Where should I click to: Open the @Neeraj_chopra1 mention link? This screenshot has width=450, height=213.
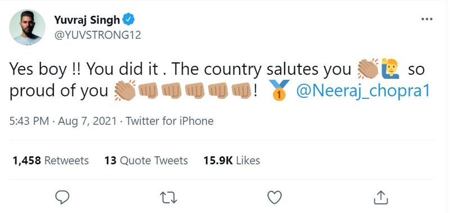(x=363, y=92)
